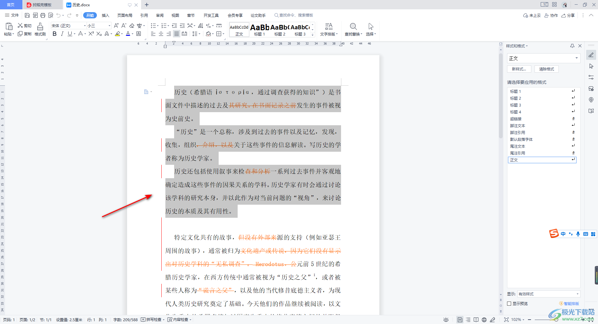Align text left
Image resolution: width=598 pixels, height=324 pixels.
tap(153, 34)
